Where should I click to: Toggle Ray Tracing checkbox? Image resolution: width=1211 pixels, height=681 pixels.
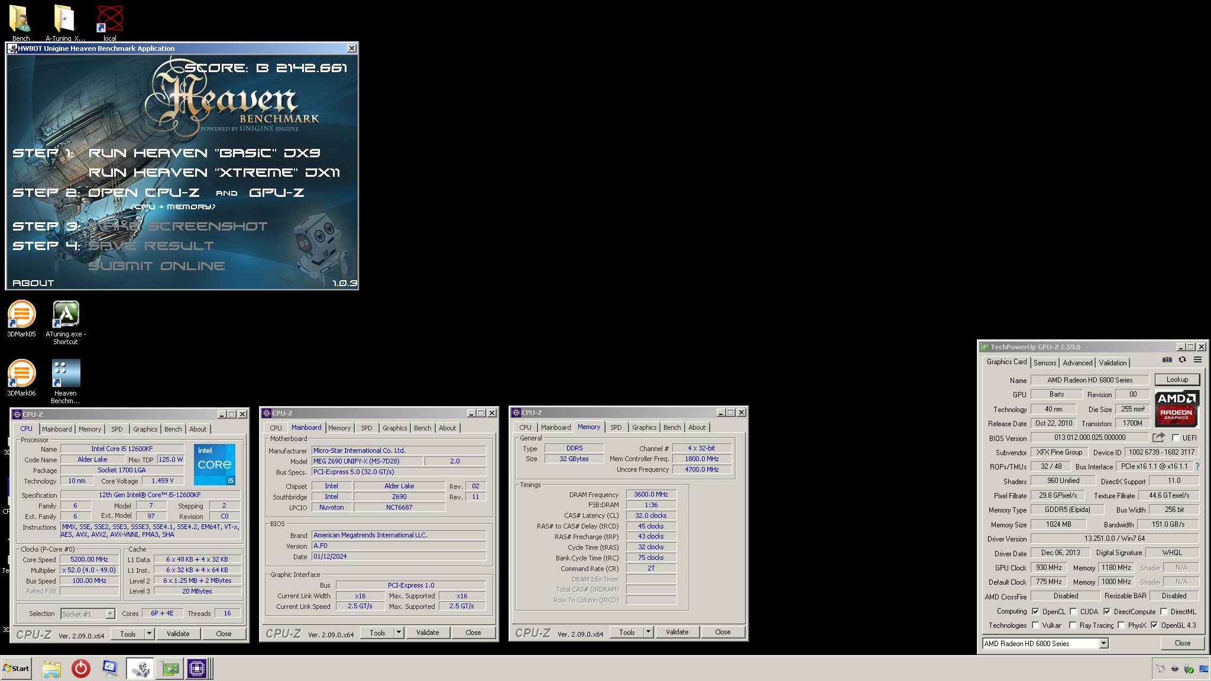point(1073,625)
